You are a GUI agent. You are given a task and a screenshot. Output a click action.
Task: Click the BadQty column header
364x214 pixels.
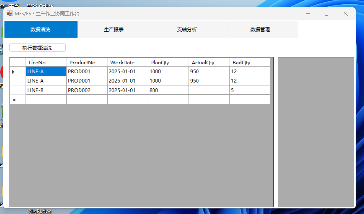coord(250,62)
